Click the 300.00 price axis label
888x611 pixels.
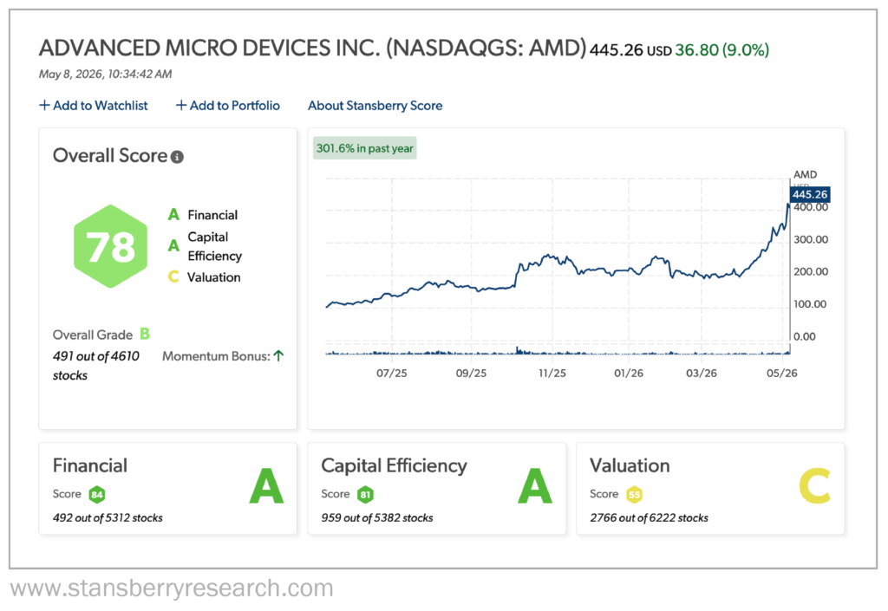tap(811, 240)
